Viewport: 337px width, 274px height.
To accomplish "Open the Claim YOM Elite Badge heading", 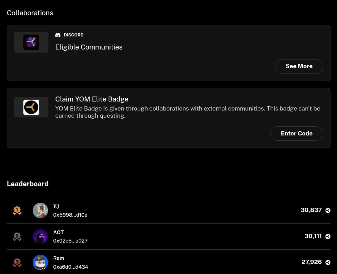I will pos(92,99).
